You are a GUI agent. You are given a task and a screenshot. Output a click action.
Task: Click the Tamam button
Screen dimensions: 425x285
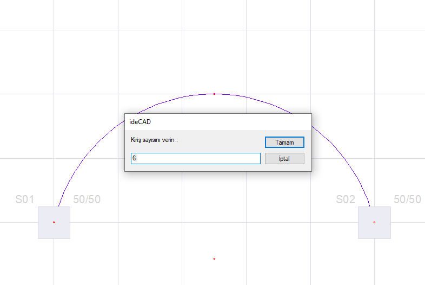pyautogui.click(x=284, y=142)
